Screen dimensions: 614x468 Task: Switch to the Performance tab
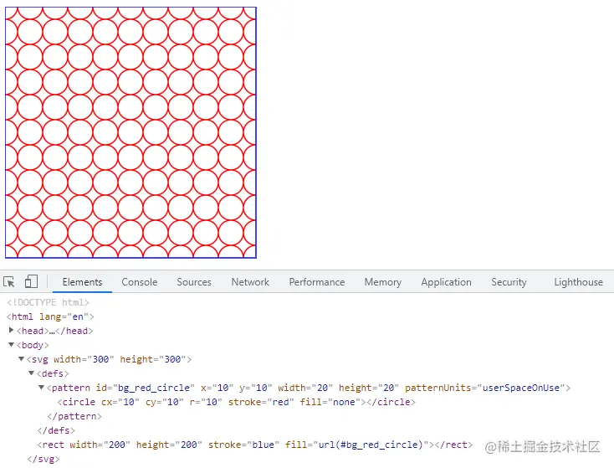point(317,282)
